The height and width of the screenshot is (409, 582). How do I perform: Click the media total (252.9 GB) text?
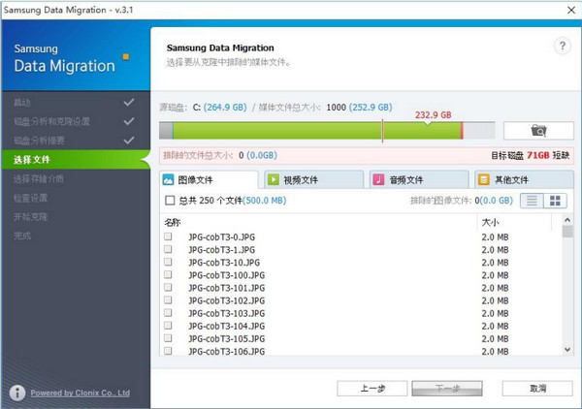tap(371, 108)
